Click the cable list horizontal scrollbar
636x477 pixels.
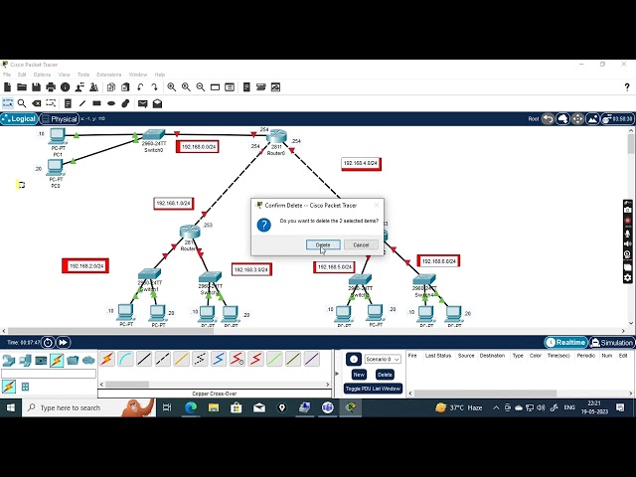pos(127,385)
